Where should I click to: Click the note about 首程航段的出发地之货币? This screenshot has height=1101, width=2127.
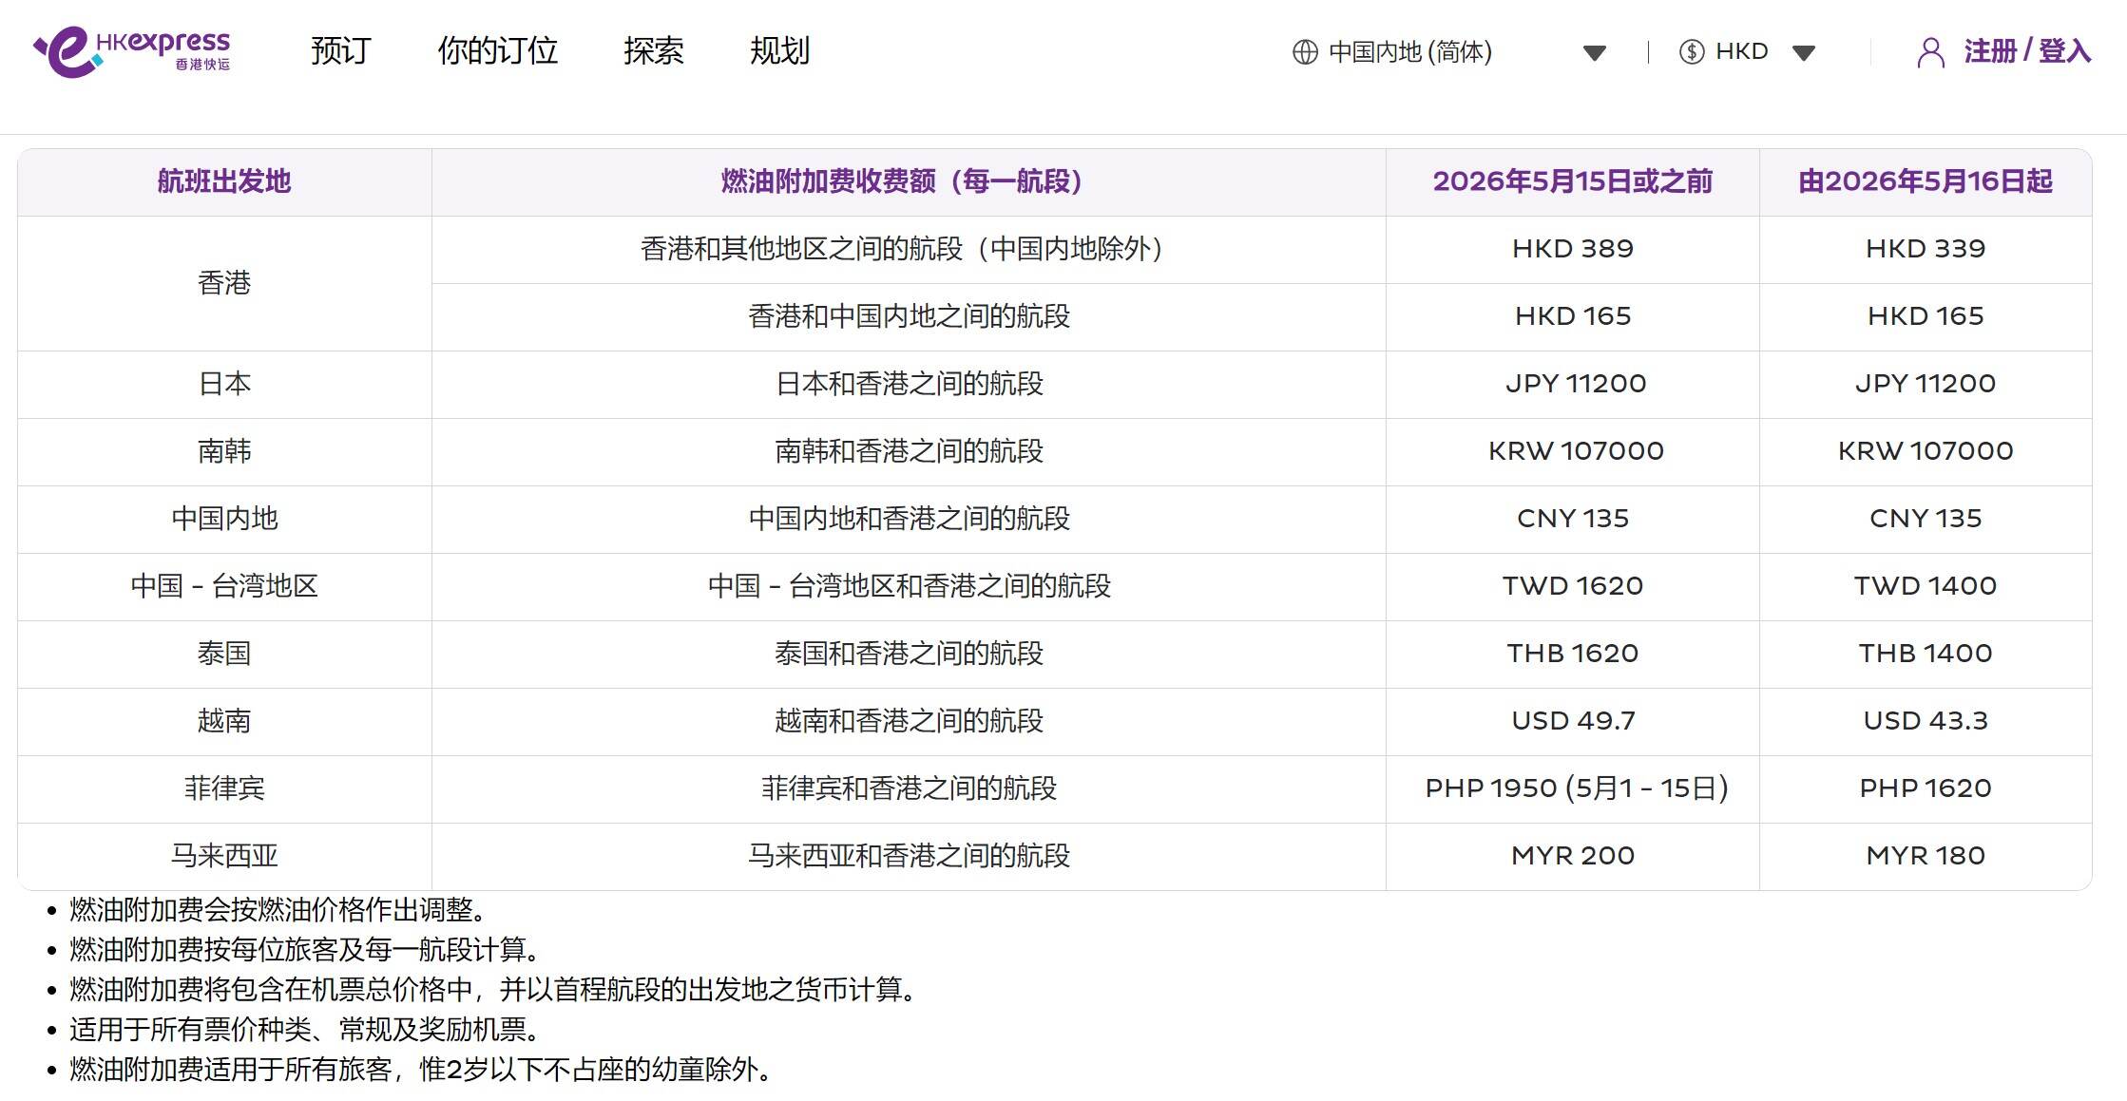pos(495,990)
